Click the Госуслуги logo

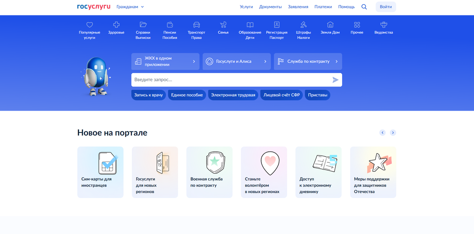[94, 7]
